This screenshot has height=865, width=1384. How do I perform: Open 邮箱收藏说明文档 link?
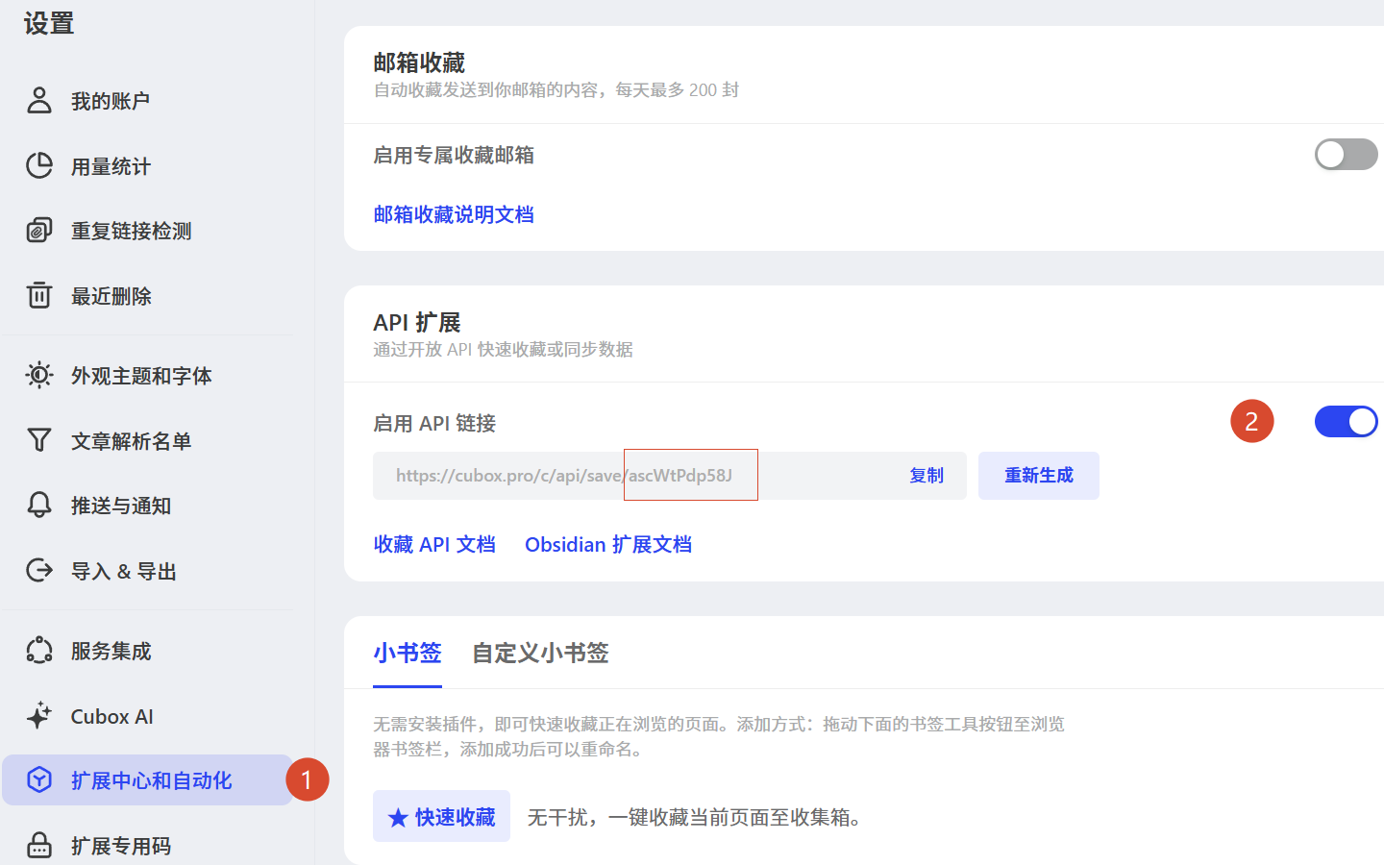coord(454,214)
